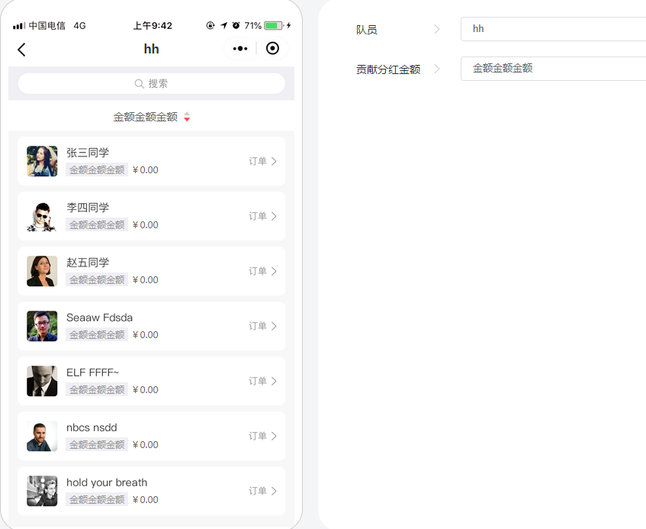Edit the 队员 text field containing hh
This screenshot has width=646, height=529.
pyautogui.click(x=553, y=29)
